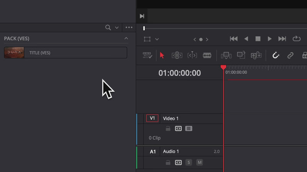Solo the Audio 1 track

[188, 162]
